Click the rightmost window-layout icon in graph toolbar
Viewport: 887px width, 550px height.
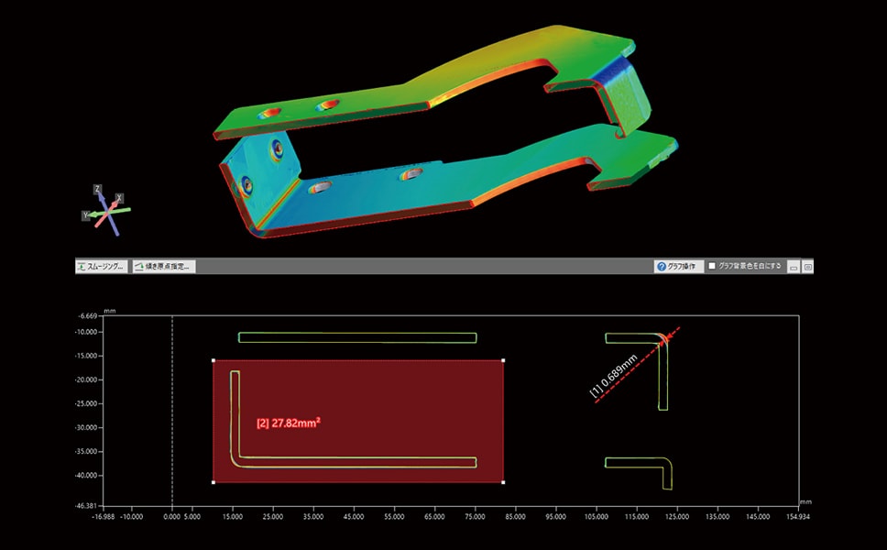808,267
